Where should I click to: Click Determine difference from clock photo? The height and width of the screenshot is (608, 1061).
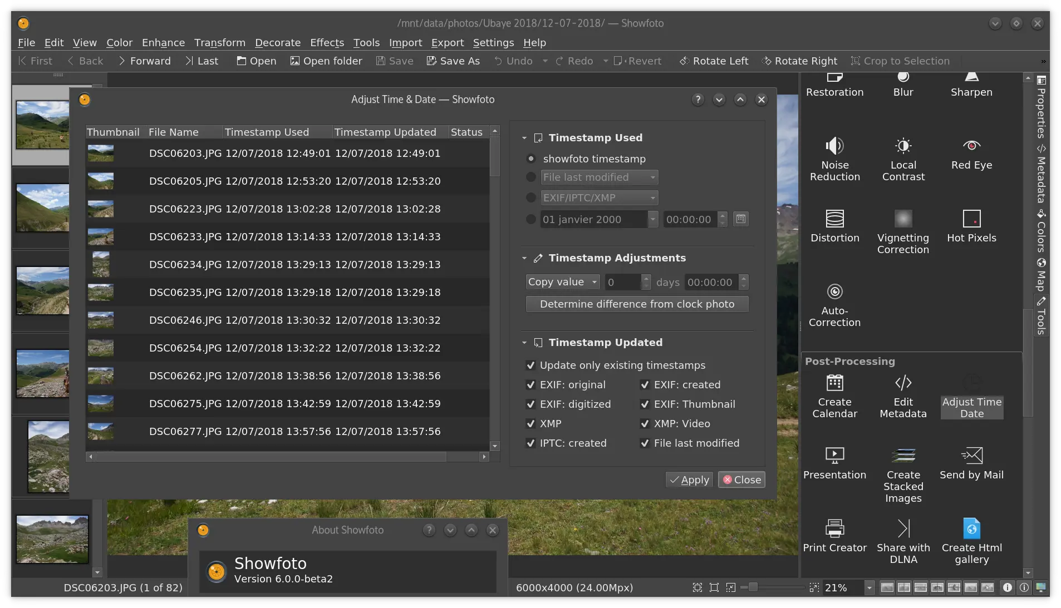tap(636, 304)
